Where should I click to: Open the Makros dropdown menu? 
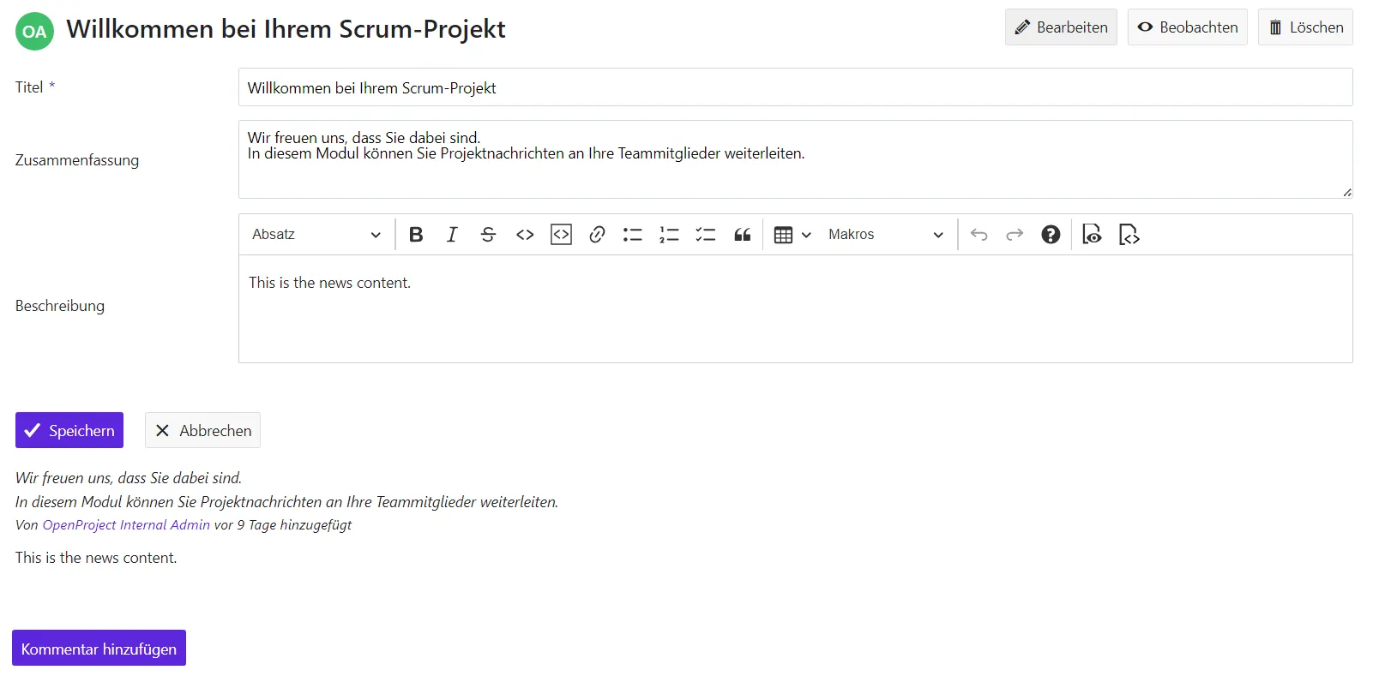[885, 235]
